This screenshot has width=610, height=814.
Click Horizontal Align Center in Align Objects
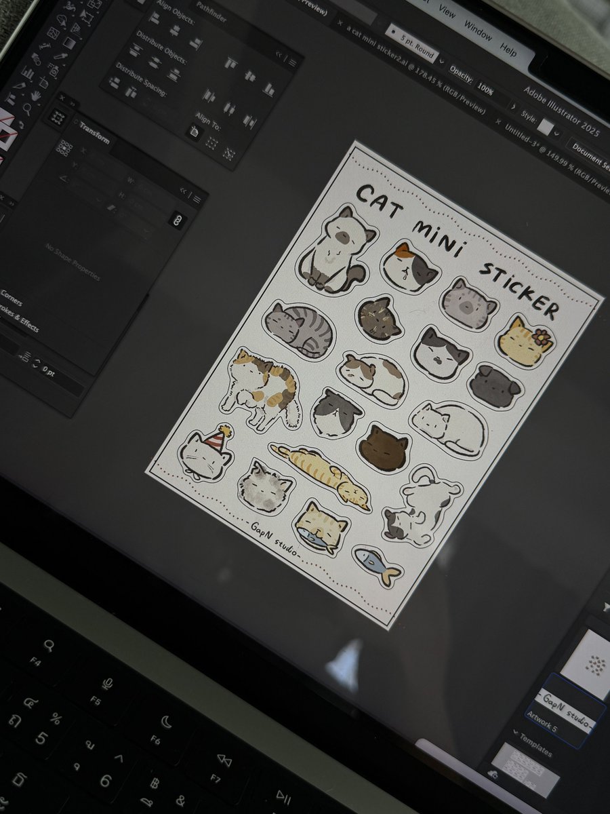(175, 30)
